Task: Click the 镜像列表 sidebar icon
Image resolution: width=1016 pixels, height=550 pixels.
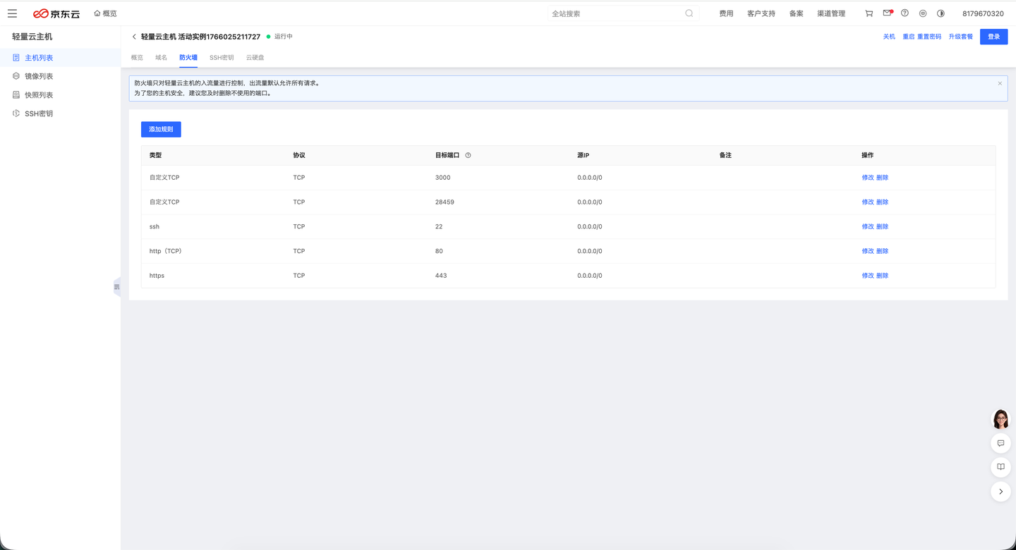Action: pyautogui.click(x=16, y=76)
